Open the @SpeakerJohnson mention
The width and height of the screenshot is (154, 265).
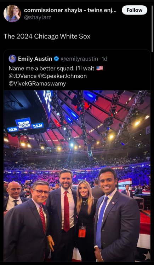click(x=62, y=76)
